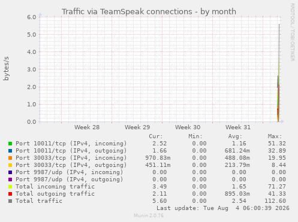This screenshot has height=222, width=298.
Task: Click the 'bytes/s' vertical axis label
Action: tap(6, 68)
